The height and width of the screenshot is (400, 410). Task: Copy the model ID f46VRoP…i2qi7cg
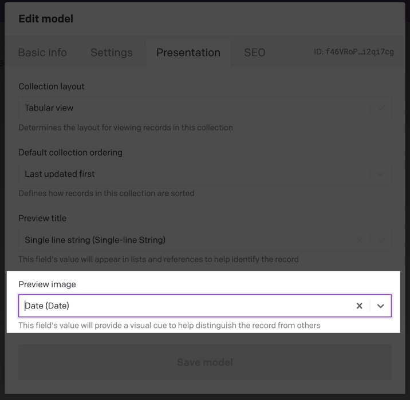coord(354,52)
